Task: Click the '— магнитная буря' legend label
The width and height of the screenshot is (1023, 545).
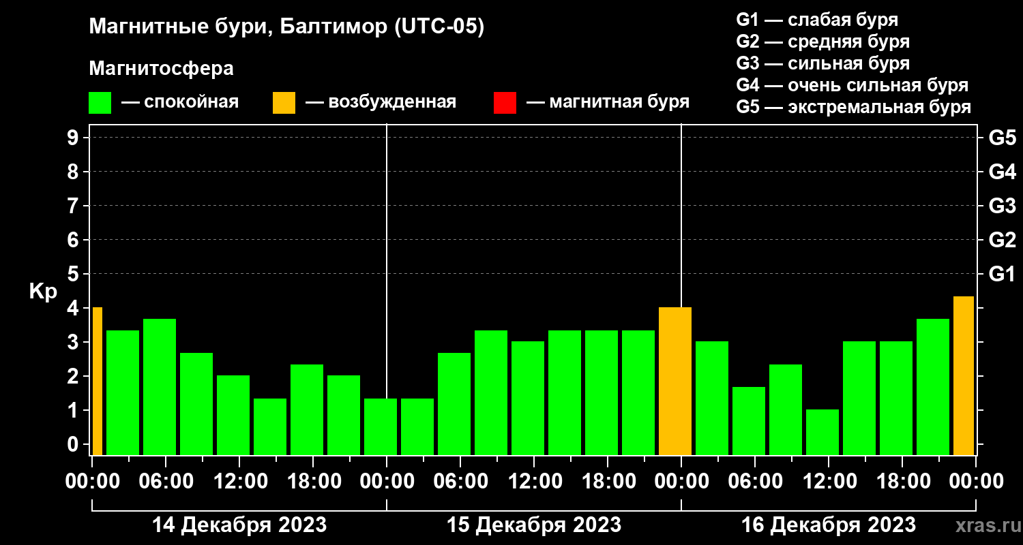Action: pyautogui.click(x=608, y=103)
